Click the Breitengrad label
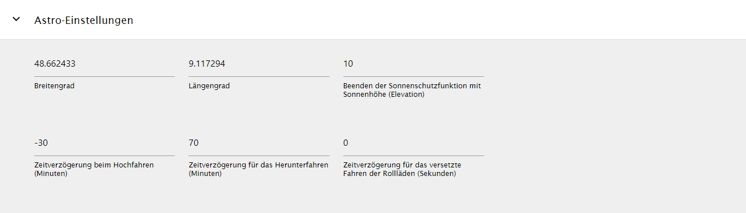746x213 pixels. [54, 86]
